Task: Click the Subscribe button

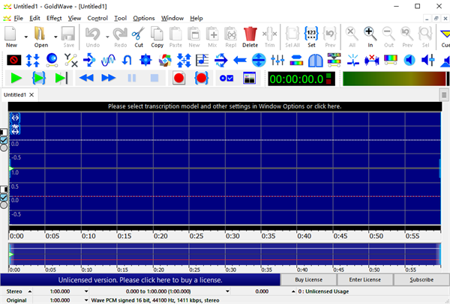Action: (x=421, y=279)
